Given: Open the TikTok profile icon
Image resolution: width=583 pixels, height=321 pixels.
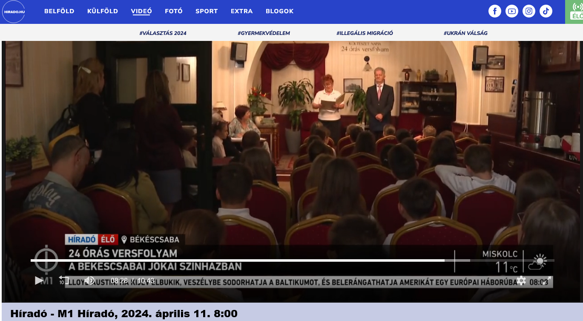Looking at the screenshot, I should coord(546,12).
